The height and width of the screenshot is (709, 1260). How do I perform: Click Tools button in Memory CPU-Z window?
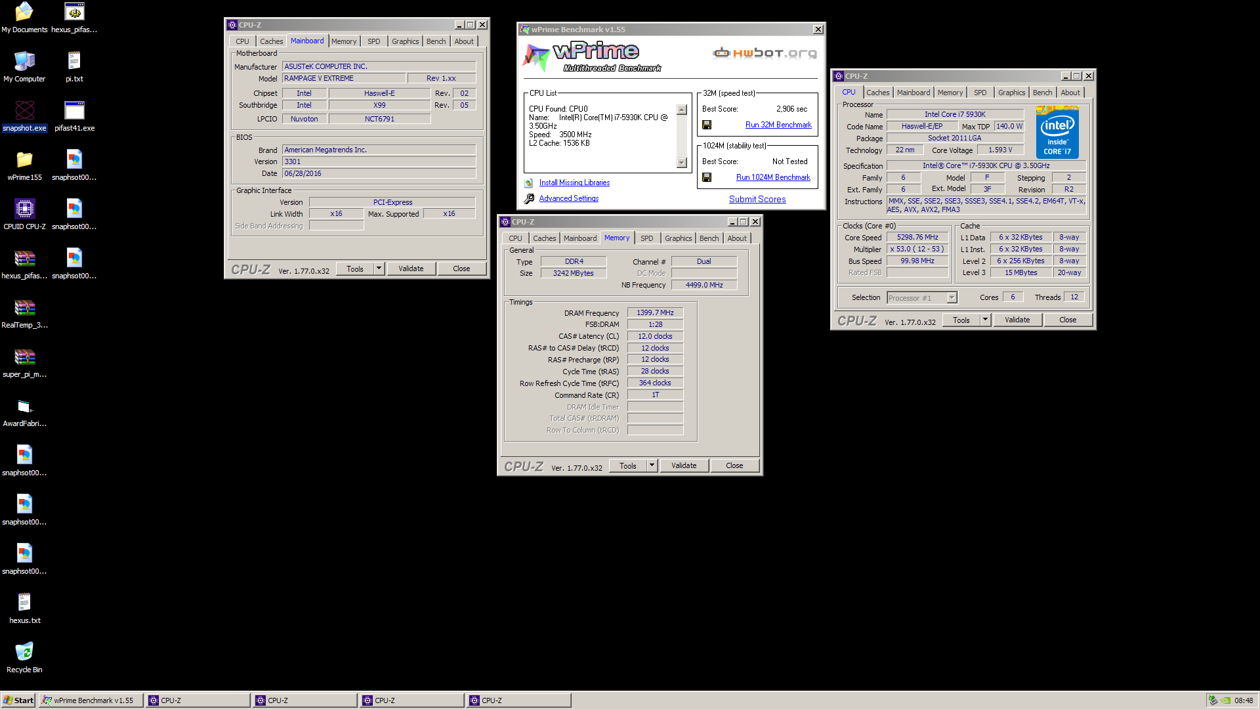pos(628,465)
